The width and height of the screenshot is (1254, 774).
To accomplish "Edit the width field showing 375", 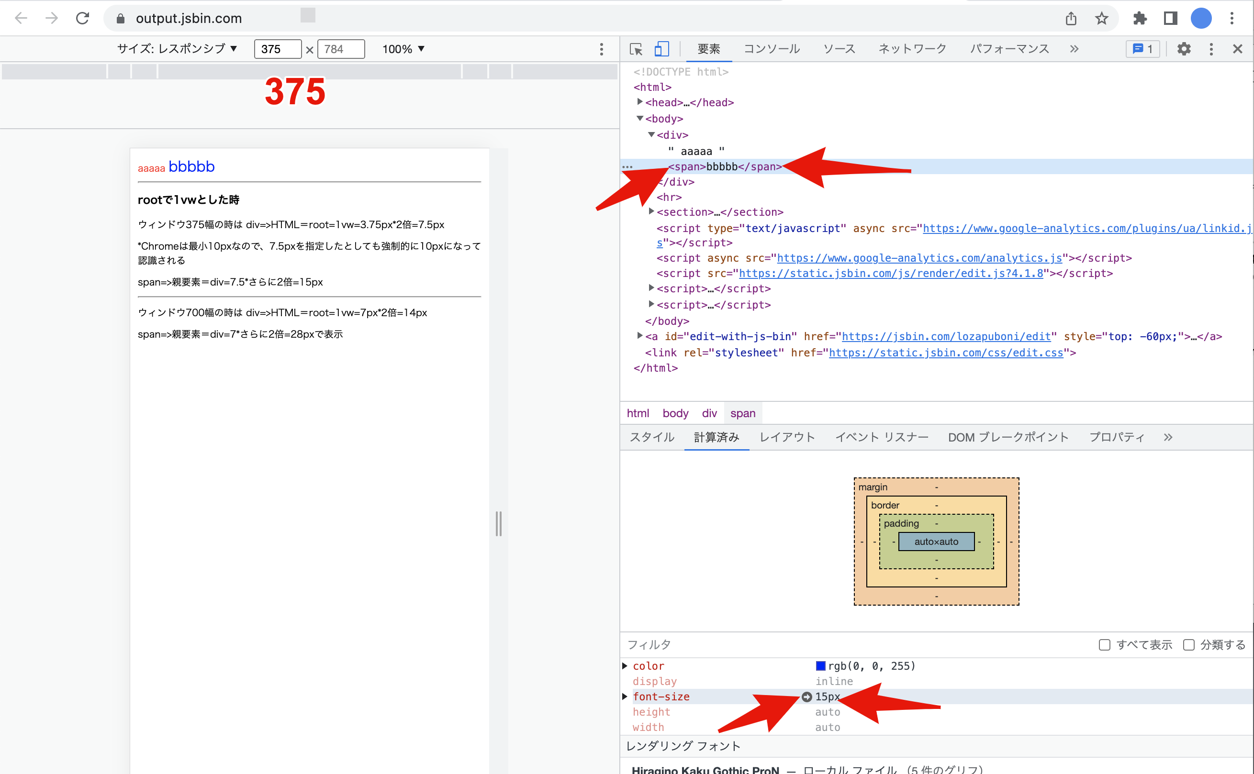I will coord(278,49).
